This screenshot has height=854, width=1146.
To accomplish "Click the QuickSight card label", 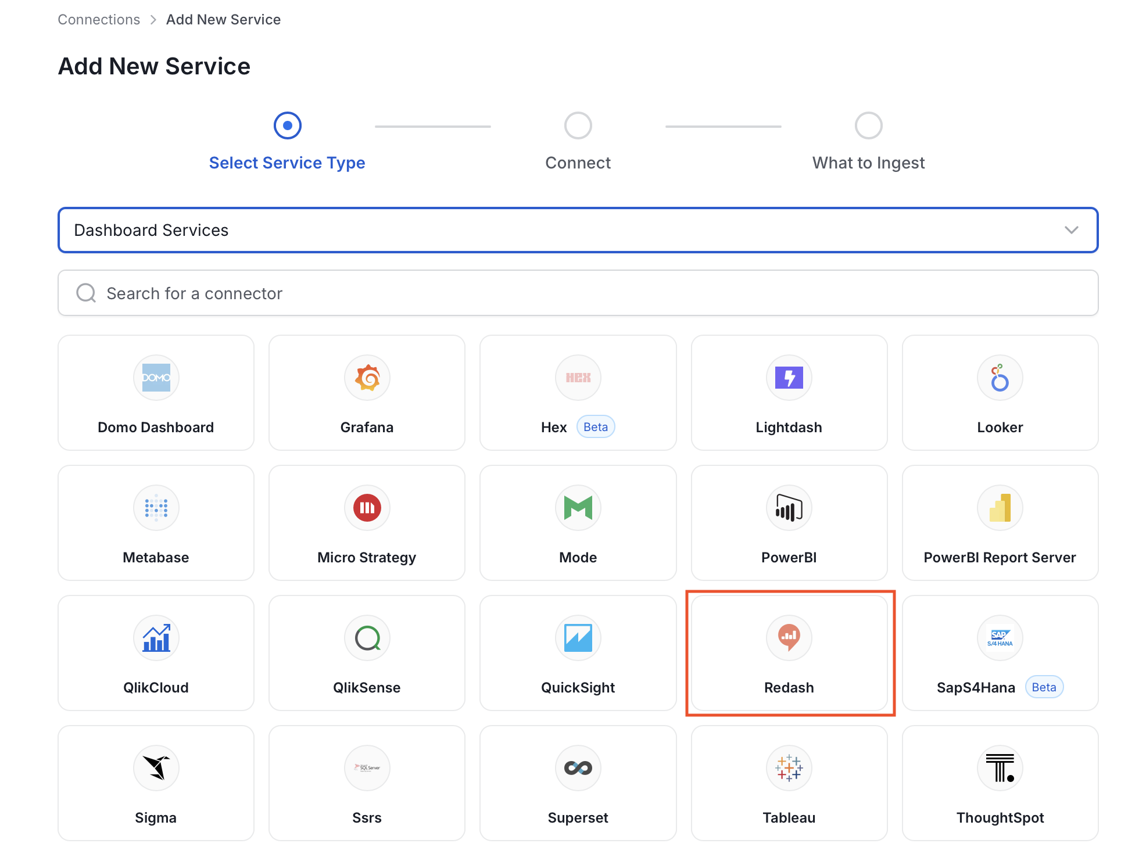I will coord(578,688).
